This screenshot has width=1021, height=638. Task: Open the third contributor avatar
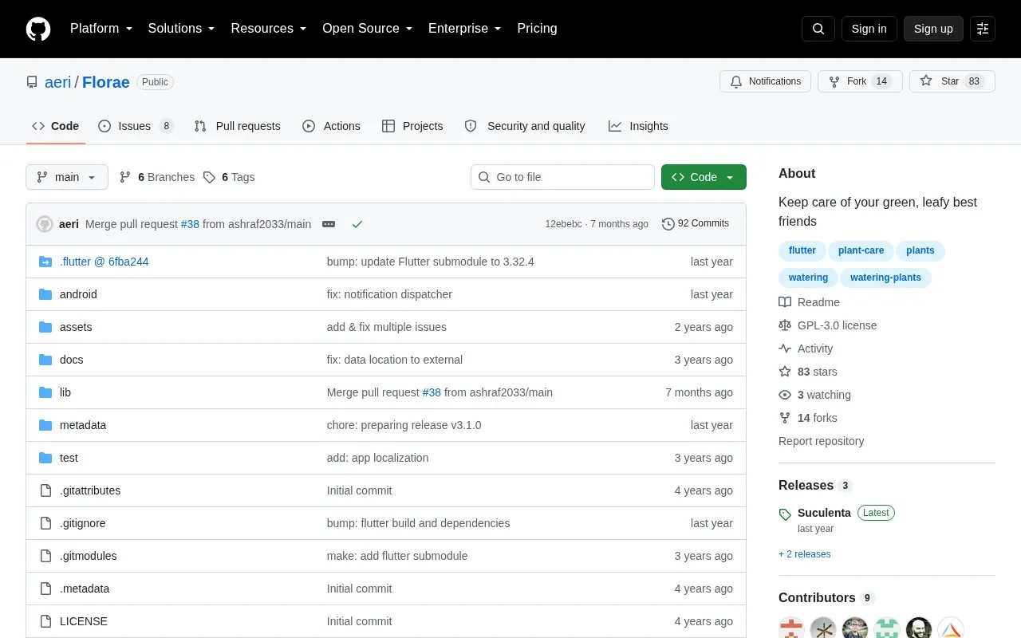tap(855, 629)
